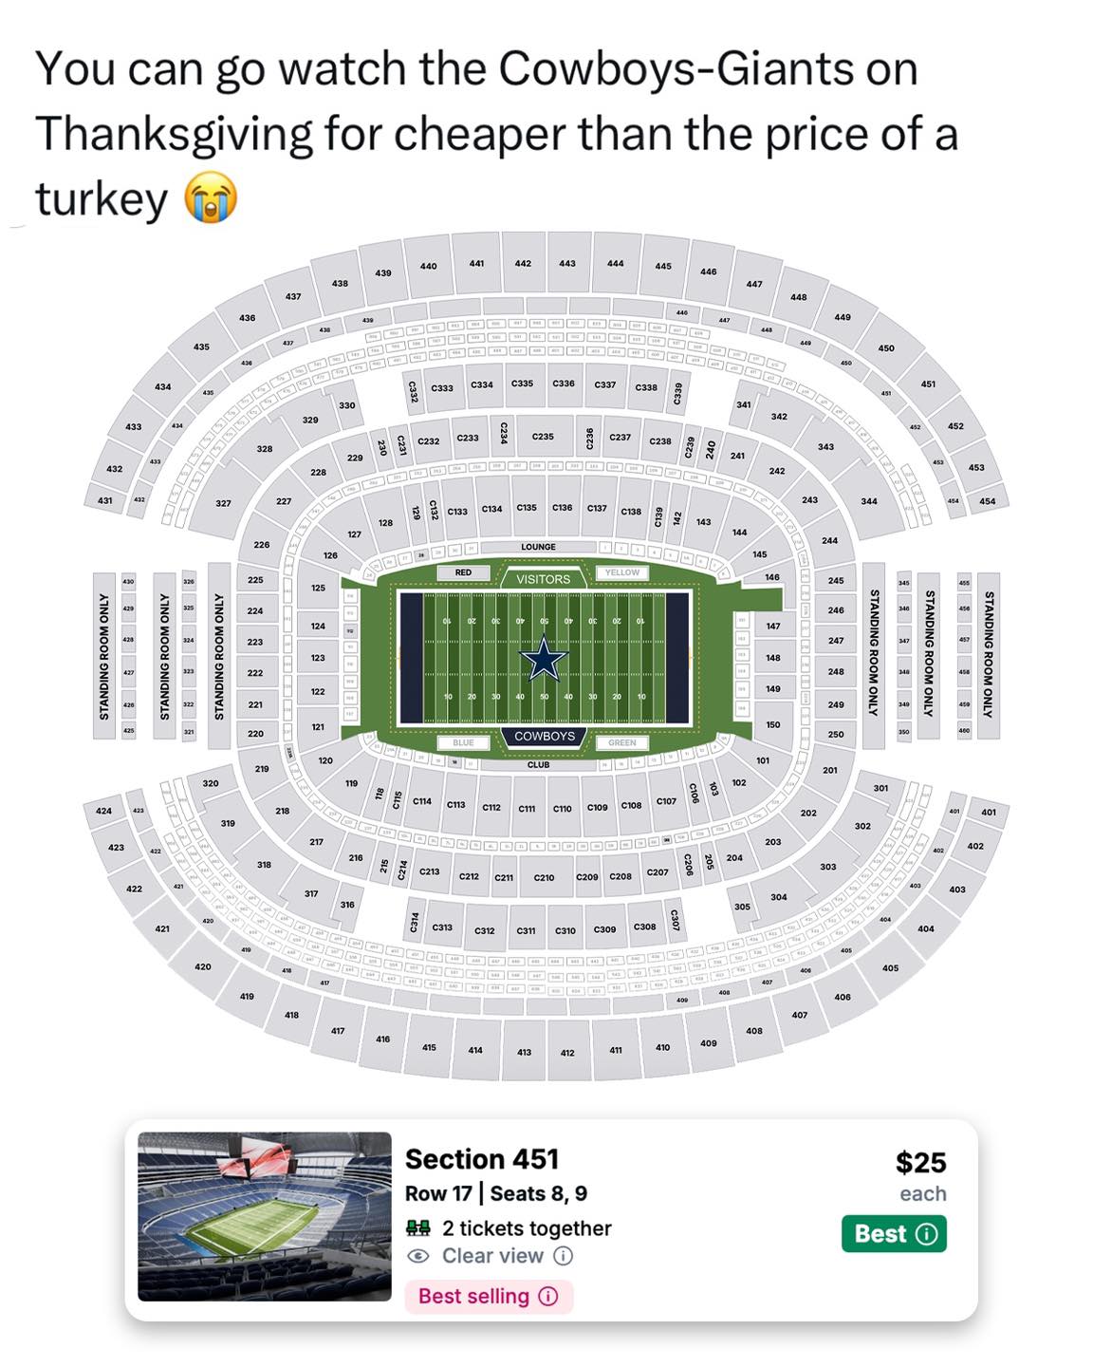
Task: Open the Section 451 seat view thumbnail
Action: (265, 1216)
